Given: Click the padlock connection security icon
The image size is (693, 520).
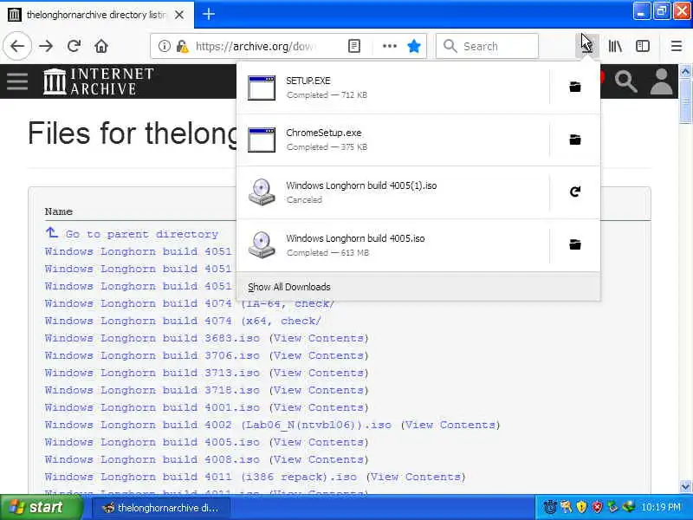Looking at the screenshot, I should point(182,46).
